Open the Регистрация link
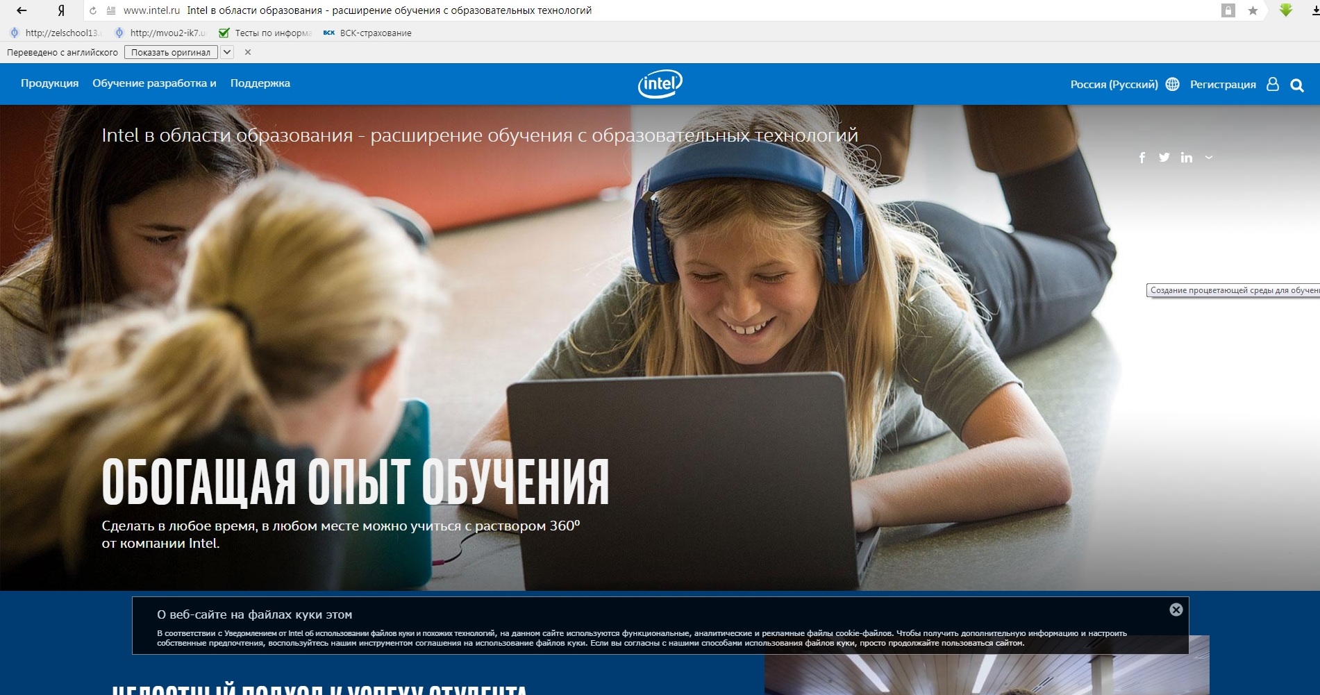The width and height of the screenshot is (1320, 695). [1223, 84]
